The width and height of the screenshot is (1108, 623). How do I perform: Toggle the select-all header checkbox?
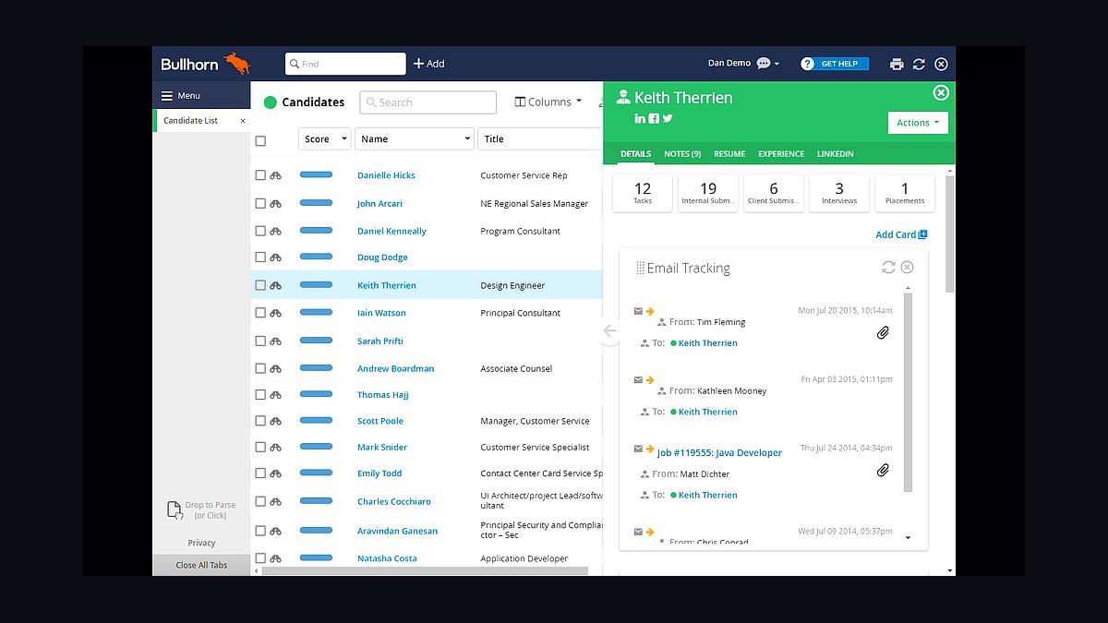tap(260, 141)
